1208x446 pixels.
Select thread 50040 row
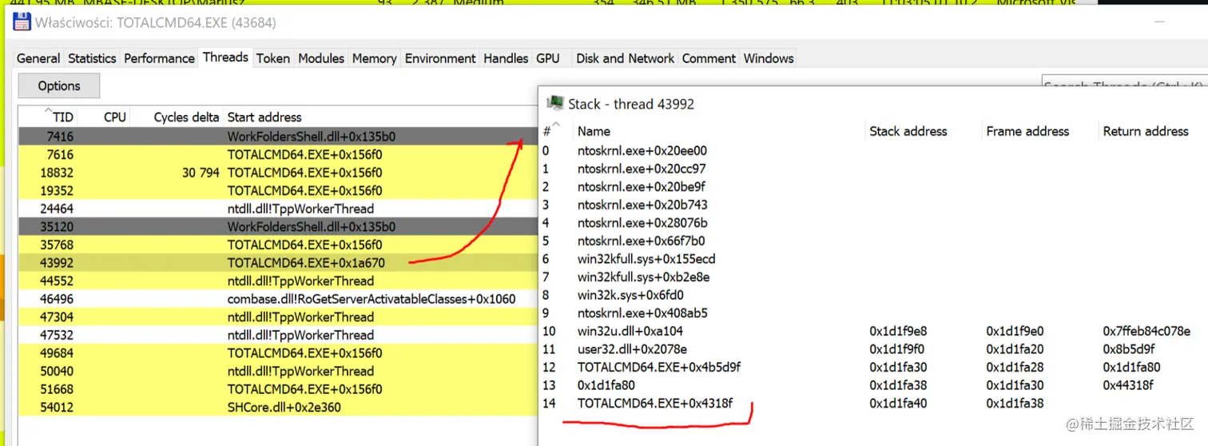click(x=278, y=371)
